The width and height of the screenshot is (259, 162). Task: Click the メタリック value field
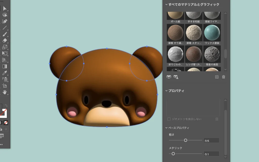[211, 154]
